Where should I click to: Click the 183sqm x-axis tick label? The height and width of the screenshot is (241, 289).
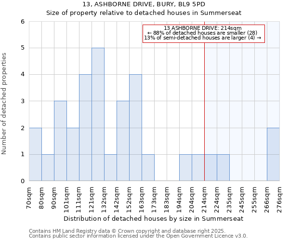tap(167, 200)
